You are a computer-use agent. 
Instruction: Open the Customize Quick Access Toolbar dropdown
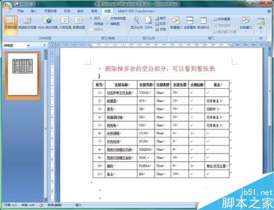pyautogui.click(x=38, y=4)
